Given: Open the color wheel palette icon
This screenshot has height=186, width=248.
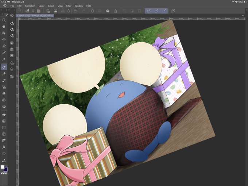Looking at the screenshot, I should tap(12, 43).
